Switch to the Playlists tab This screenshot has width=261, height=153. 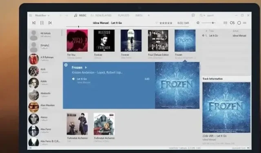tap(124, 16)
